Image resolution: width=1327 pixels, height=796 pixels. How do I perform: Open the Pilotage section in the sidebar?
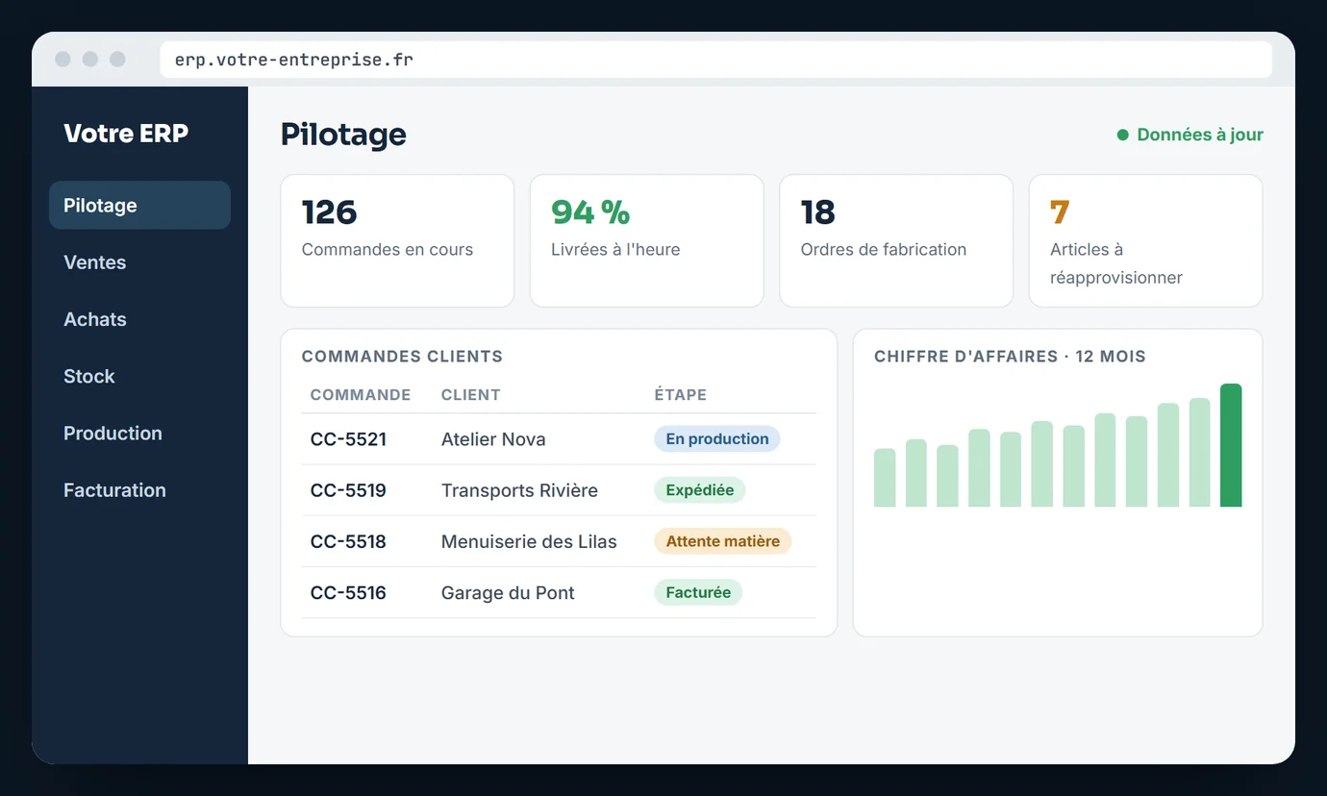click(139, 205)
